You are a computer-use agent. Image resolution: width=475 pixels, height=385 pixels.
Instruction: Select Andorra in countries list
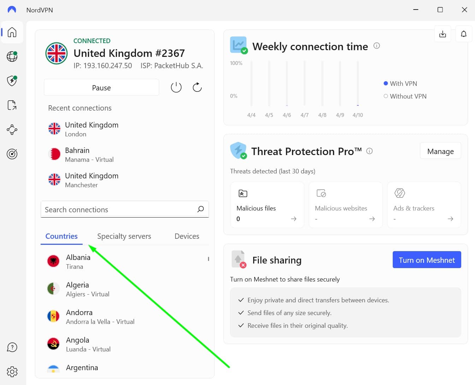(x=125, y=316)
